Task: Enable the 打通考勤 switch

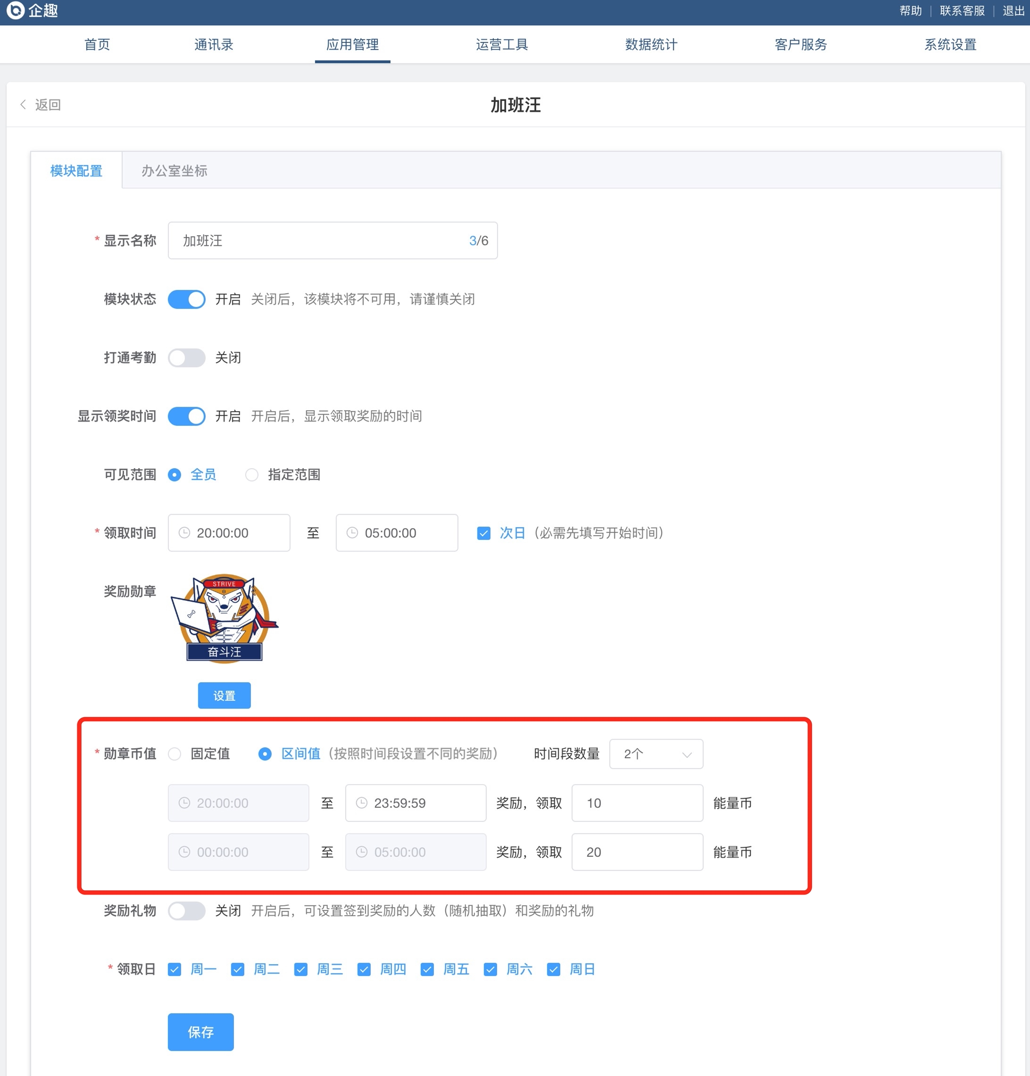Action: coord(187,357)
